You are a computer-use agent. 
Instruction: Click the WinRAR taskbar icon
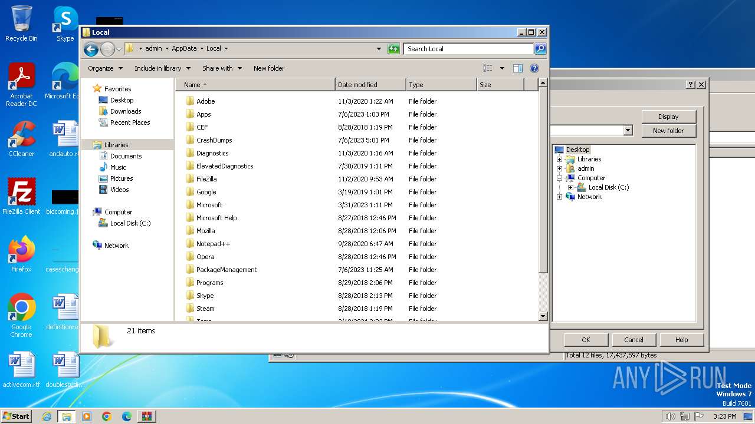[x=147, y=416]
